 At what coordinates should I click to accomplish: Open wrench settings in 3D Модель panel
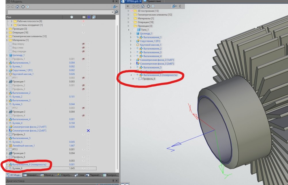tap(115, 7)
